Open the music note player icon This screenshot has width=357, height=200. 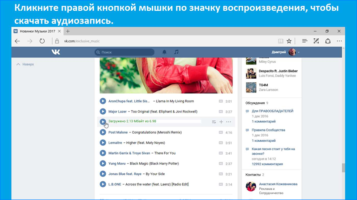pyautogui.click(x=176, y=52)
